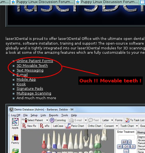Click the D surface button
This screenshot has height=153, width=145.
(133, 147)
